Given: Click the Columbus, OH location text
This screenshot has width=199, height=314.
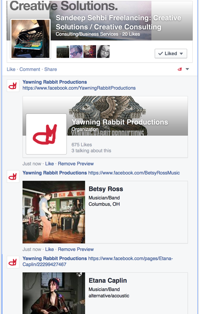Looking at the screenshot, I should pyautogui.click(x=104, y=204).
